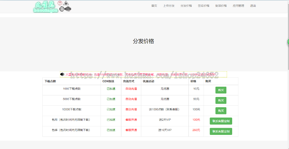Buy the 10000下载点数 package
The width and height of the screenshot is (289, 149).
[221, 110]
